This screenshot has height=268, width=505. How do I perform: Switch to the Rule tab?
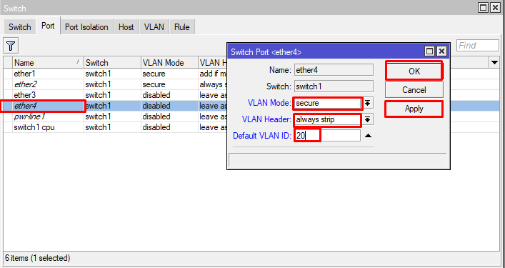182,27
